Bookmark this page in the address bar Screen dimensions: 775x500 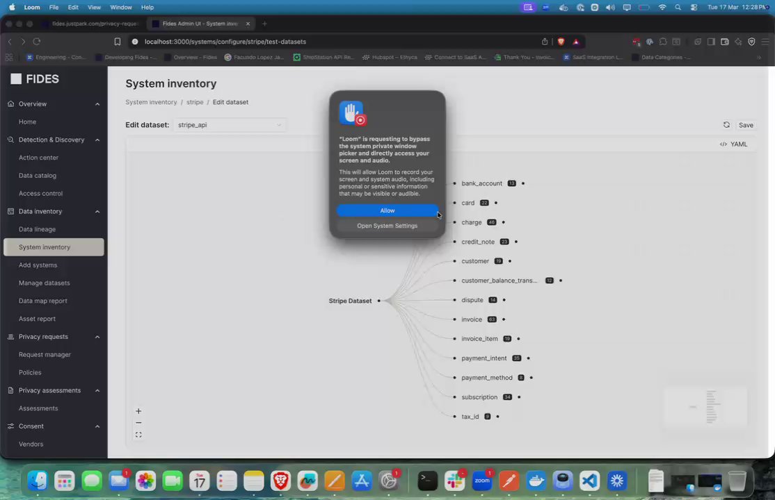(117, 42)
